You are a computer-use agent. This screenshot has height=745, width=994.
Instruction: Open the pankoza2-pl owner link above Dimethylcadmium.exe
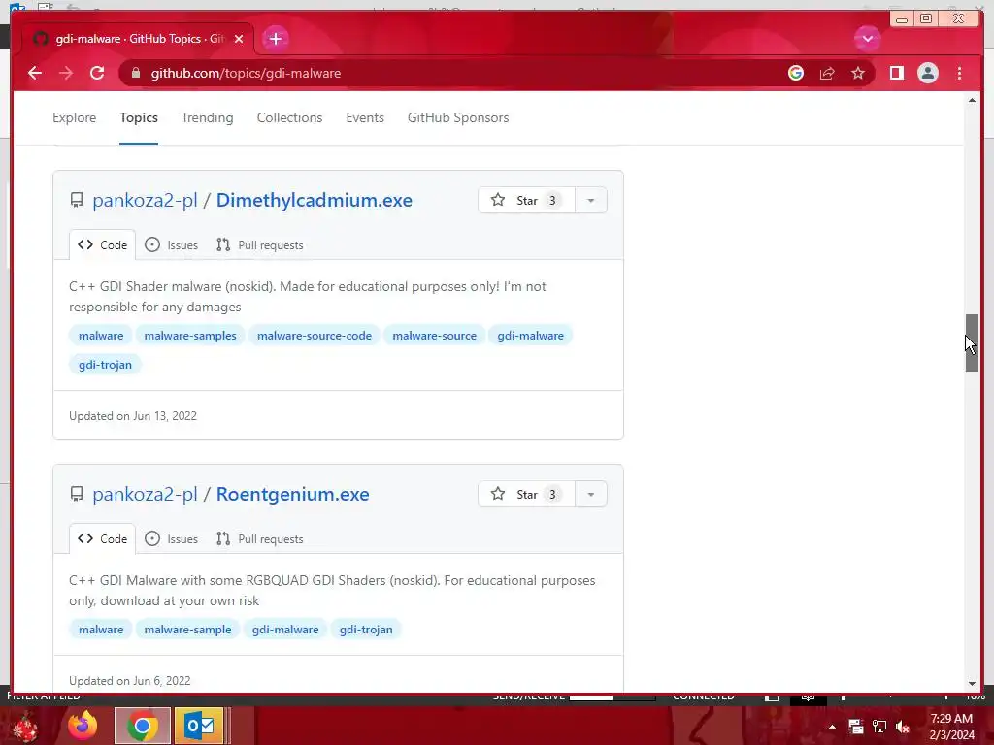146,200
